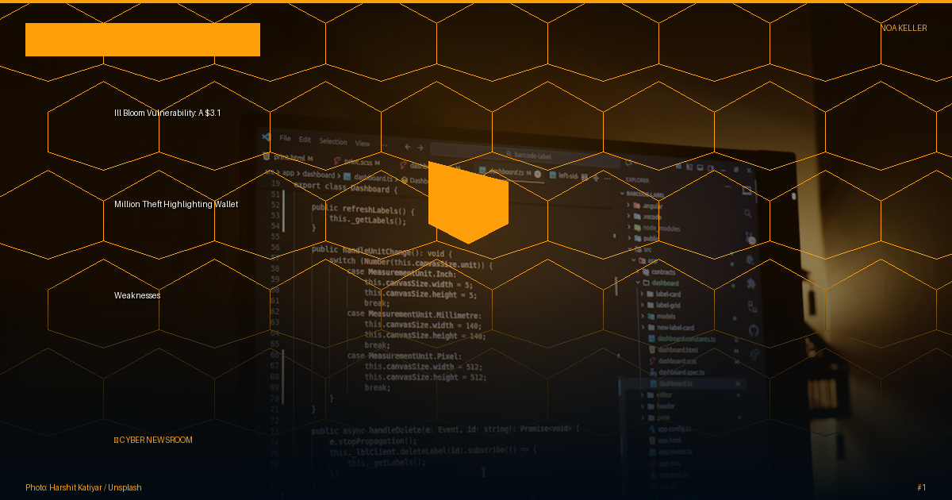Open the Edit menu in the VS Code photo
This screenshot has width=952, height=500.
point(305,140)
